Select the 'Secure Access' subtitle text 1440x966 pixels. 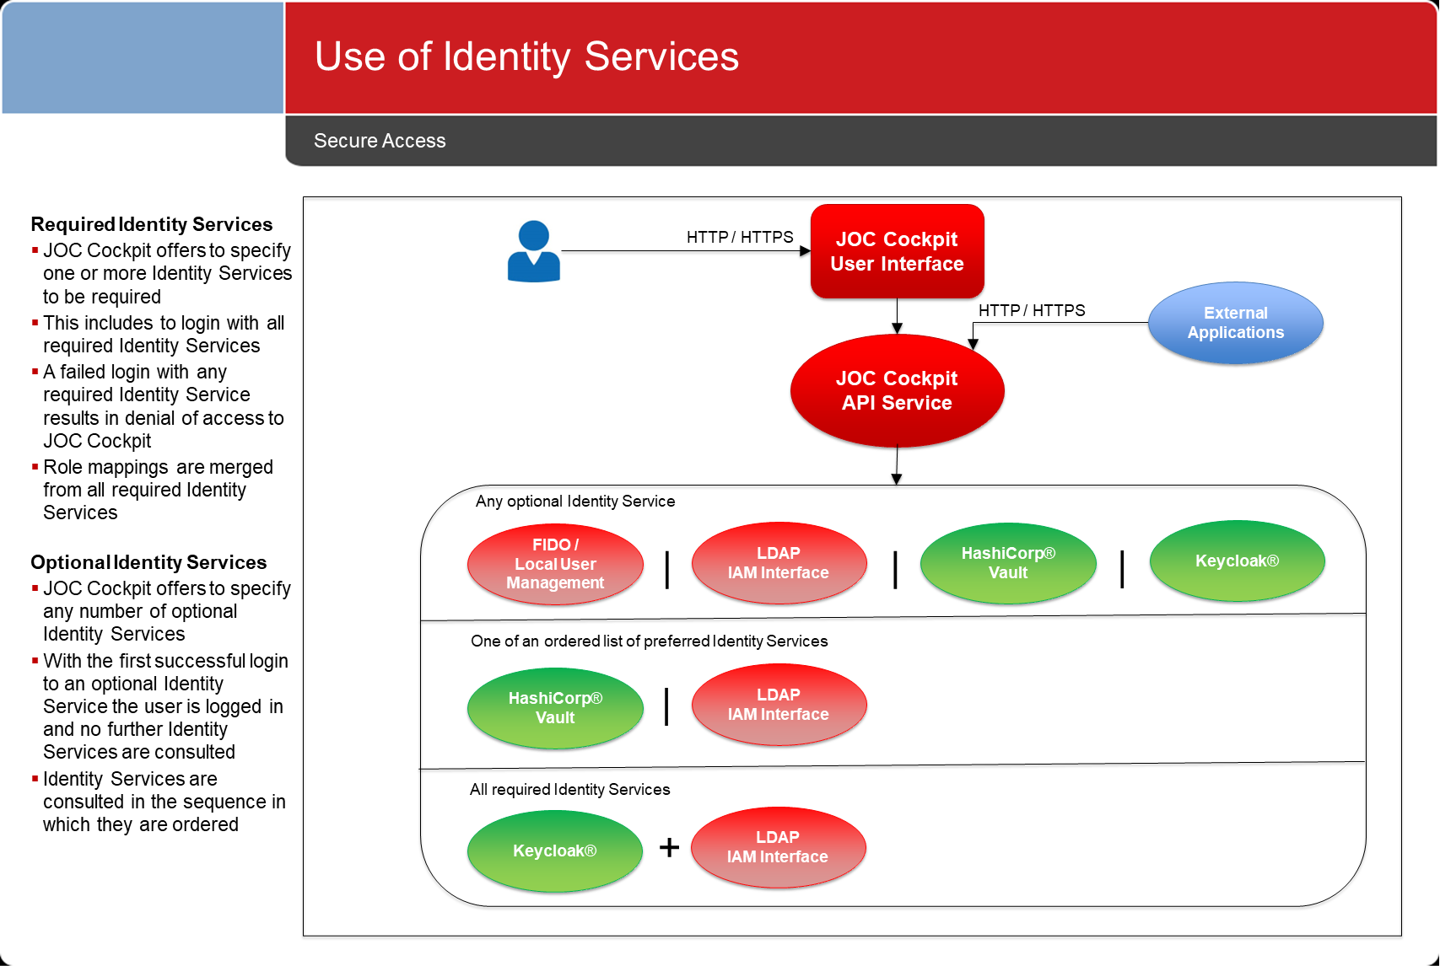point(380,141)
